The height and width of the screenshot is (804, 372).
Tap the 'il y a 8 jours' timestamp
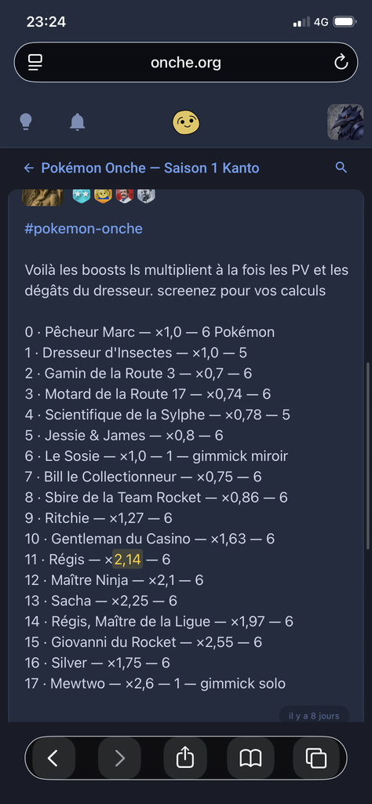click(314, 716)
